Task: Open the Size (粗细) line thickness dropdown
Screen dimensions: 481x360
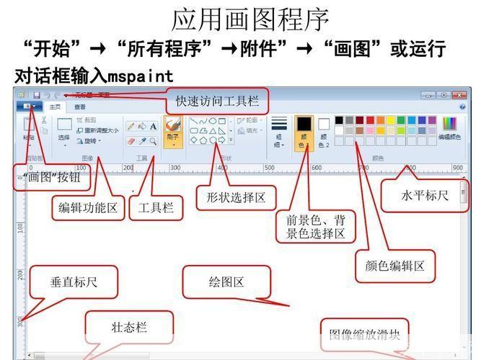Action: [279, 132]
